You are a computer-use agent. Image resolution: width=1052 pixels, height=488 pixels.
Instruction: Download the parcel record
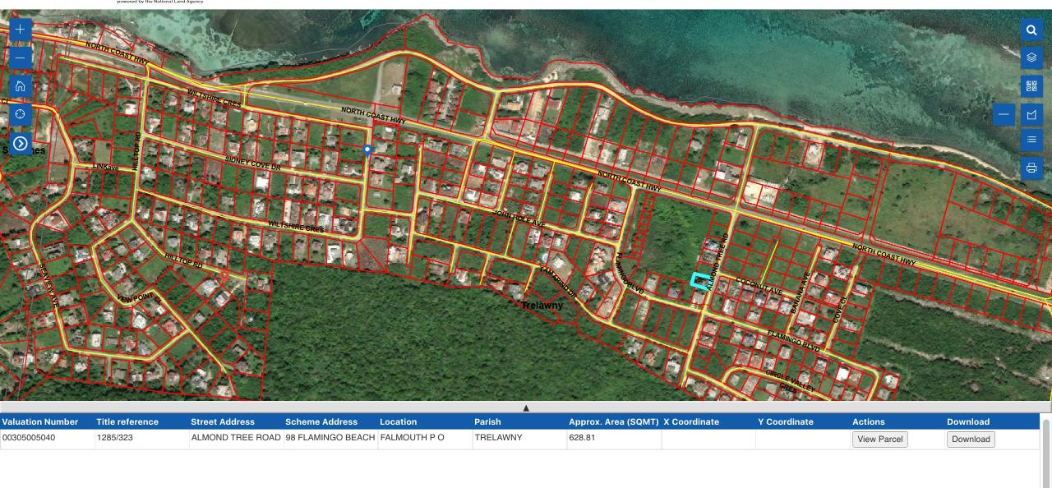coord(971,439)
